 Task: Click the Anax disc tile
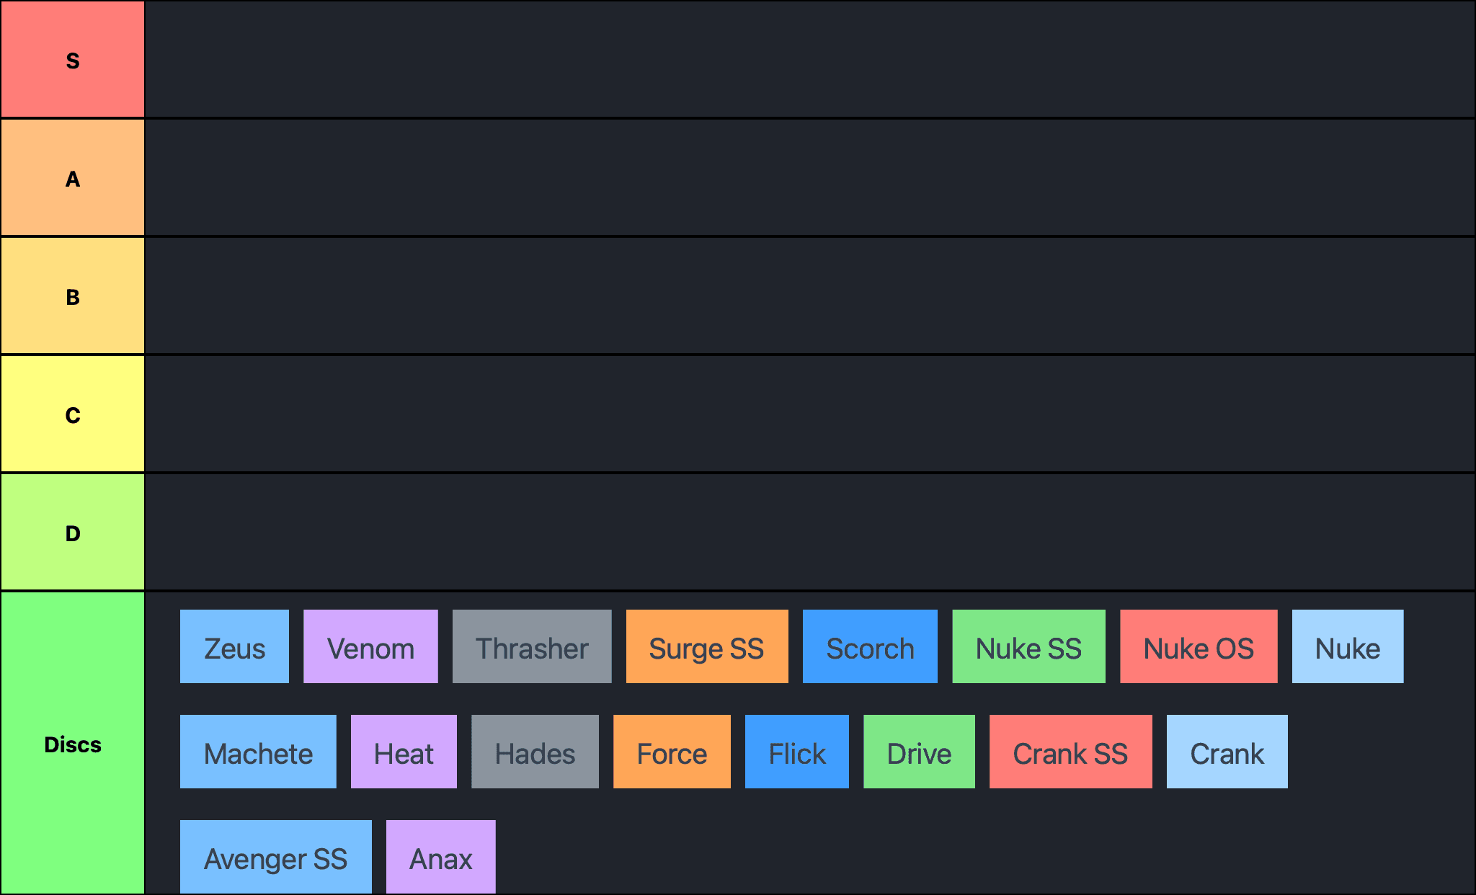(440, 857)
